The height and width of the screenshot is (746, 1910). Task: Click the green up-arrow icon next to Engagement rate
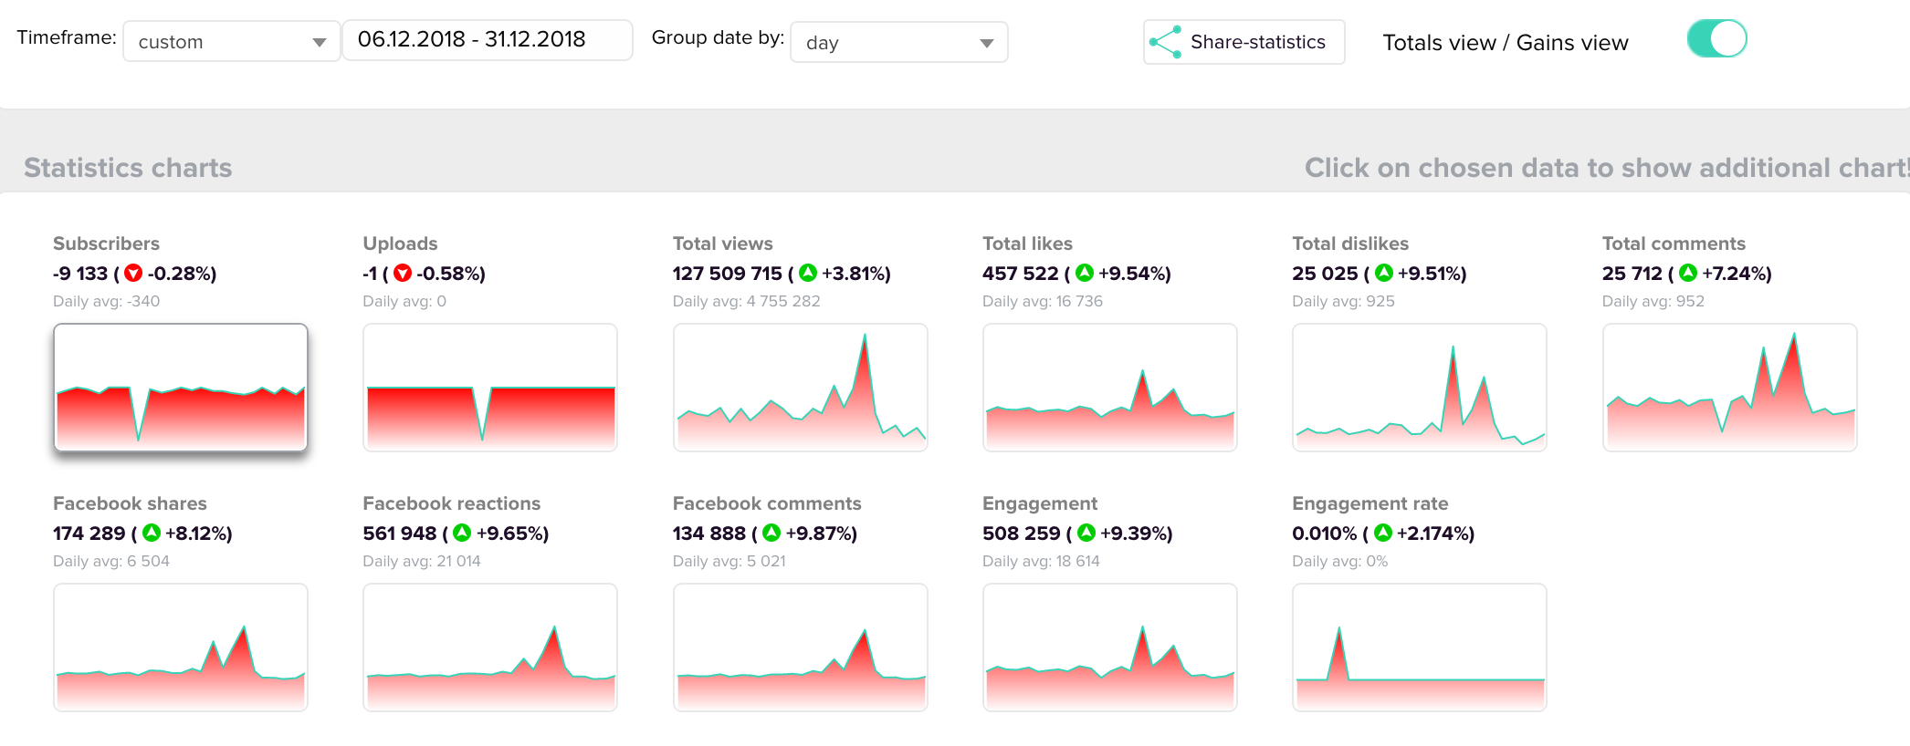click(x=1383, y=533)
